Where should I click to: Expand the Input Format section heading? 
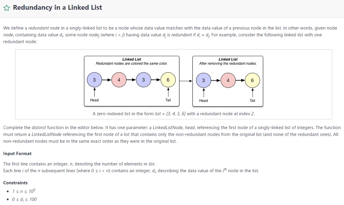[17, 153]
